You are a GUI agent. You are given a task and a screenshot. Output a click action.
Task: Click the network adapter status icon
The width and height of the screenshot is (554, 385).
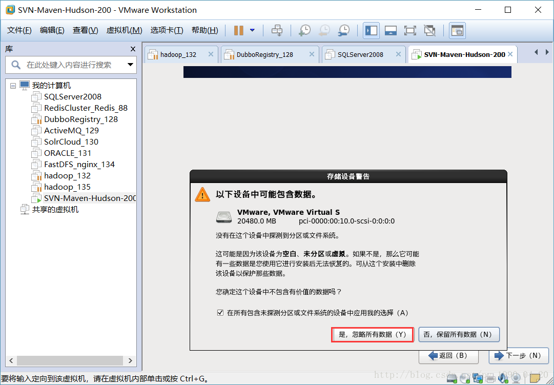(x=477, y=379)
